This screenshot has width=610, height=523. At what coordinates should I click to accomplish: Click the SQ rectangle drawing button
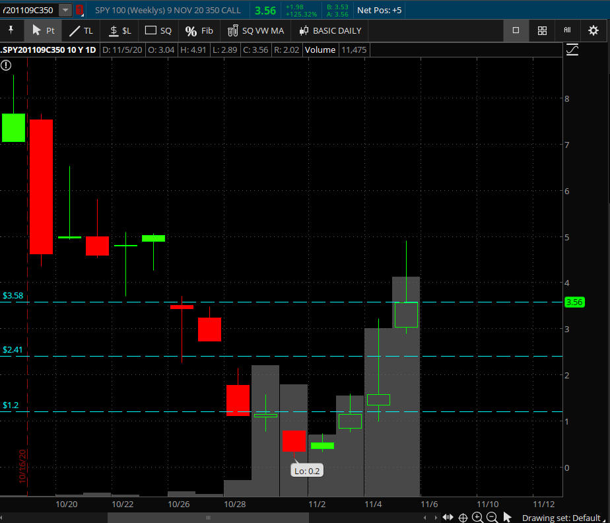[158, 30]
